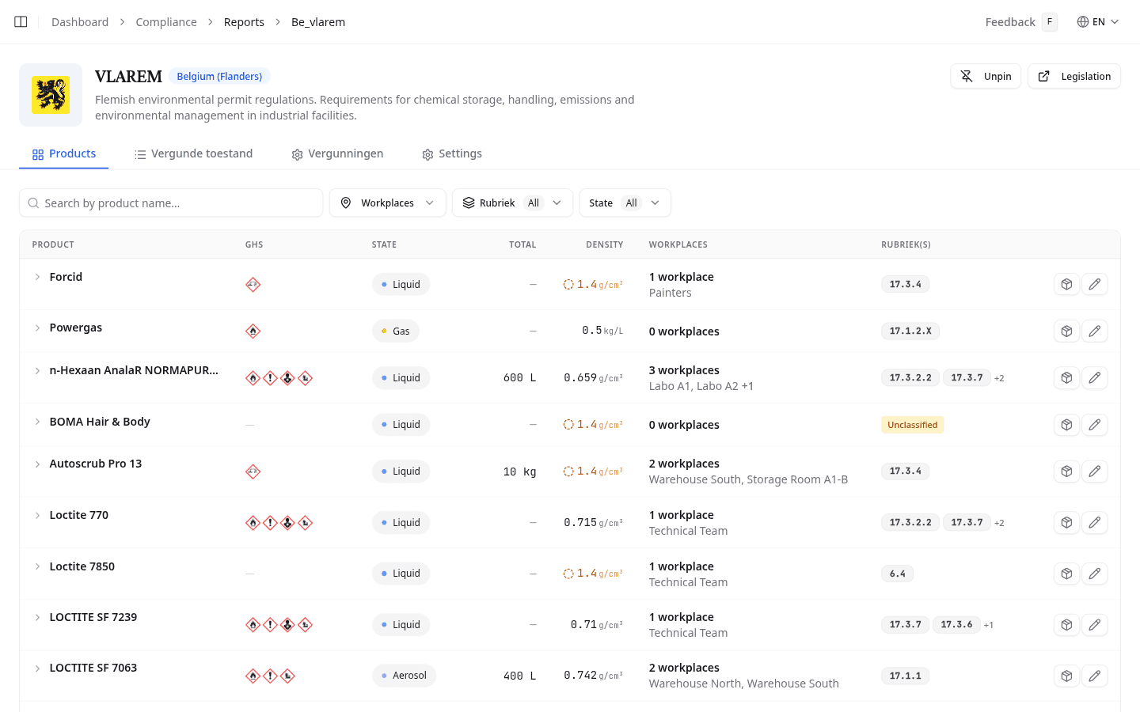Click the Aerosol state badge for LOCTITE SF 7063
This screenshot has height=712, width=1140.
point(404,676)
